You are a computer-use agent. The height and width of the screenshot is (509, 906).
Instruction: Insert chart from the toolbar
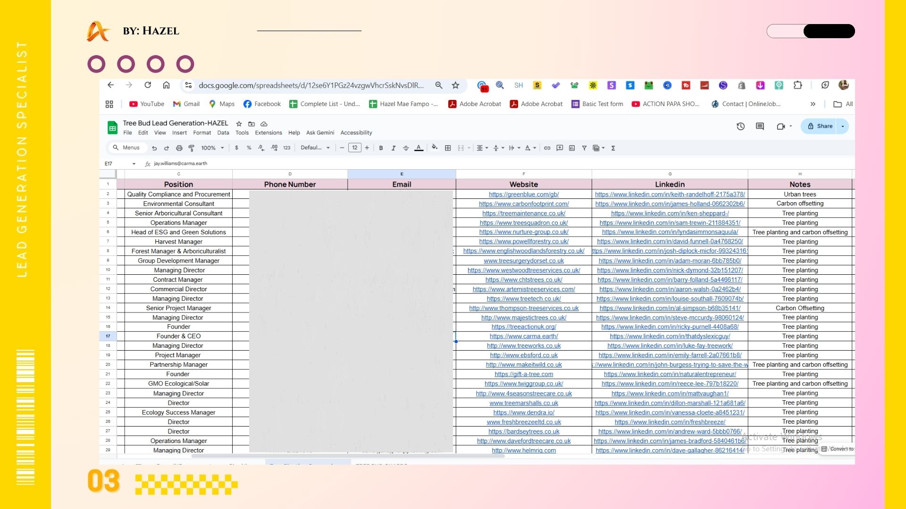click(x=572, y=148)
